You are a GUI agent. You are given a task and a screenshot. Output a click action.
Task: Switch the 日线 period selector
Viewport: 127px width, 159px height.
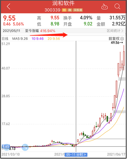tap(5, 39)
